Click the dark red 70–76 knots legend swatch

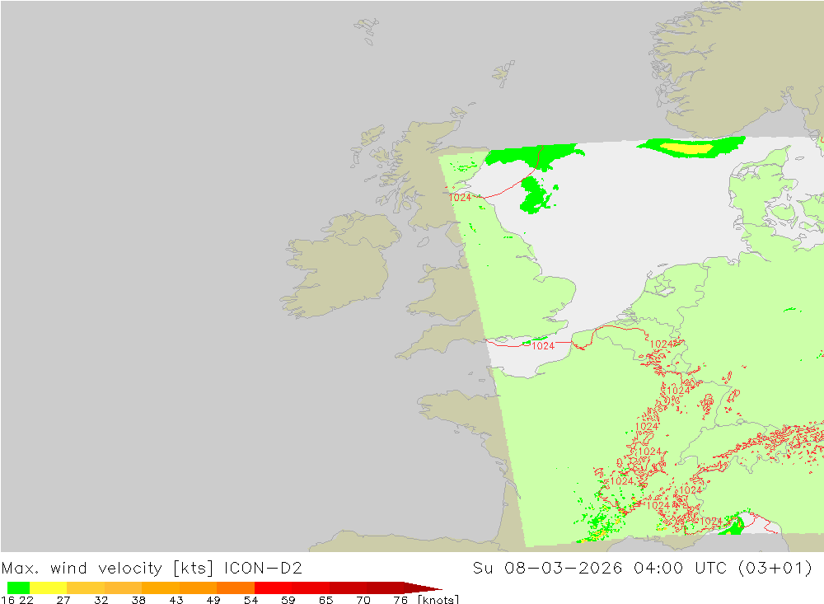(385, 588)
